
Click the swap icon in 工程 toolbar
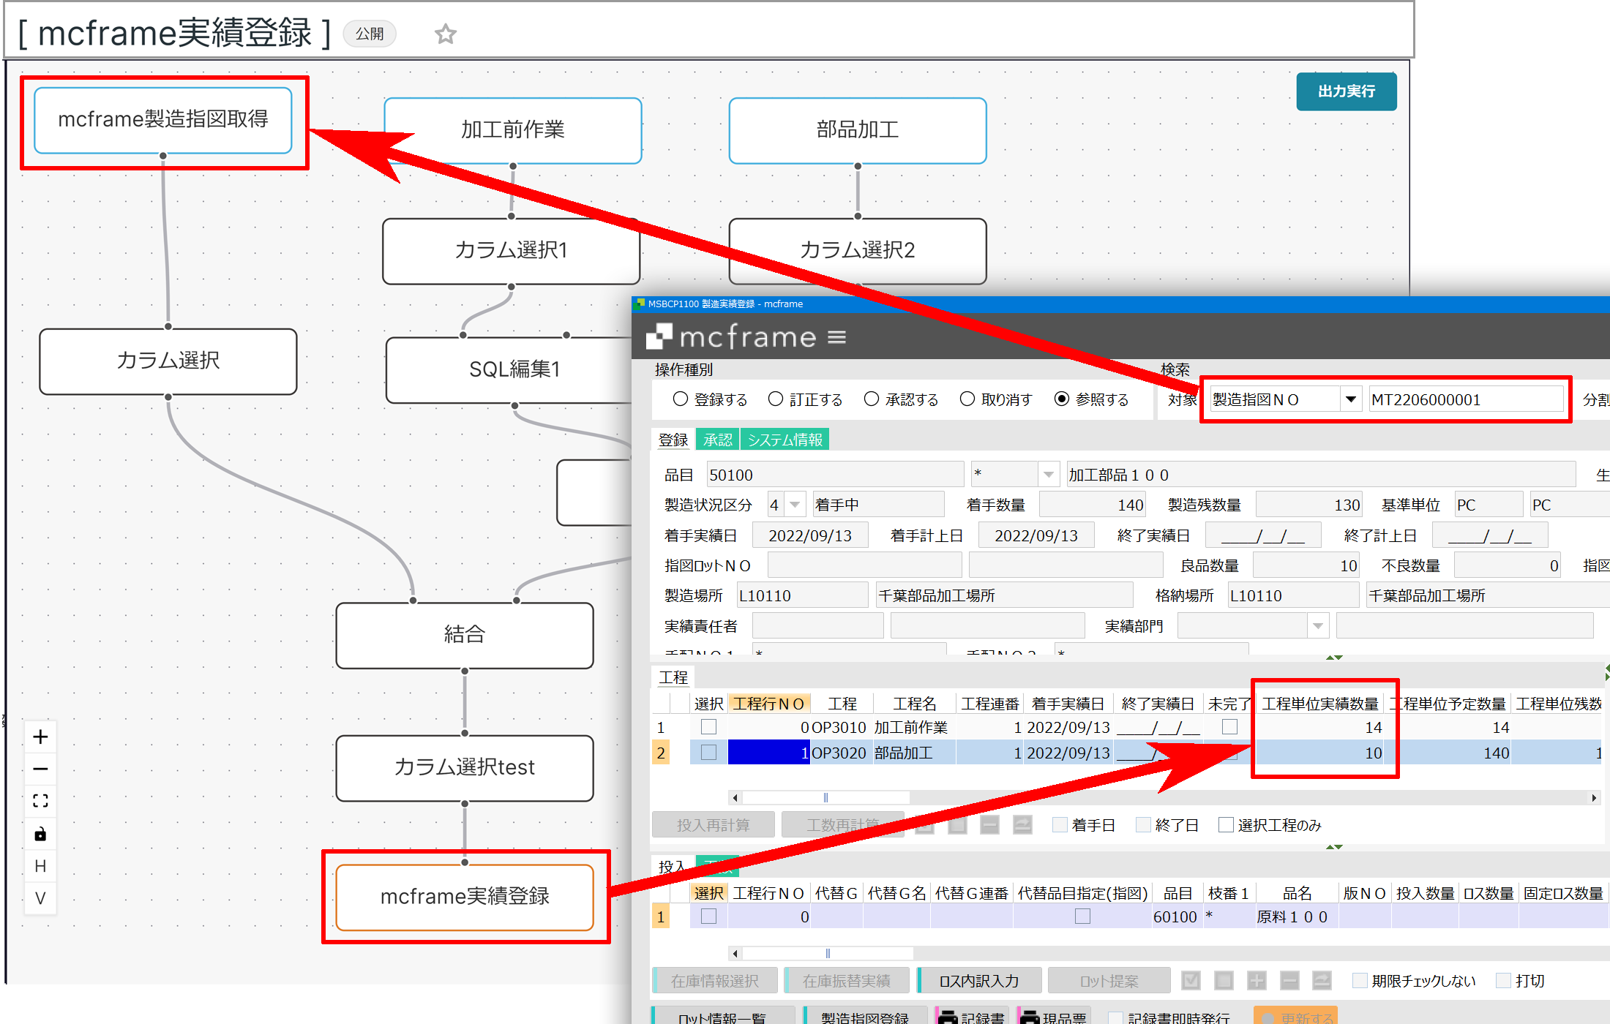point(1022,825)
